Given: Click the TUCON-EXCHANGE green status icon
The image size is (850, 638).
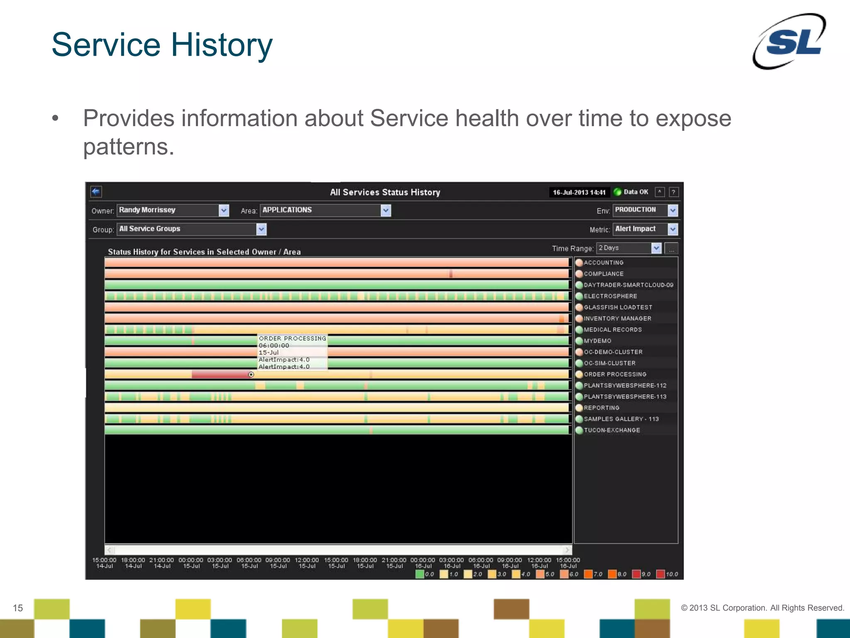Looking at the screenshot, I should 579,430.
